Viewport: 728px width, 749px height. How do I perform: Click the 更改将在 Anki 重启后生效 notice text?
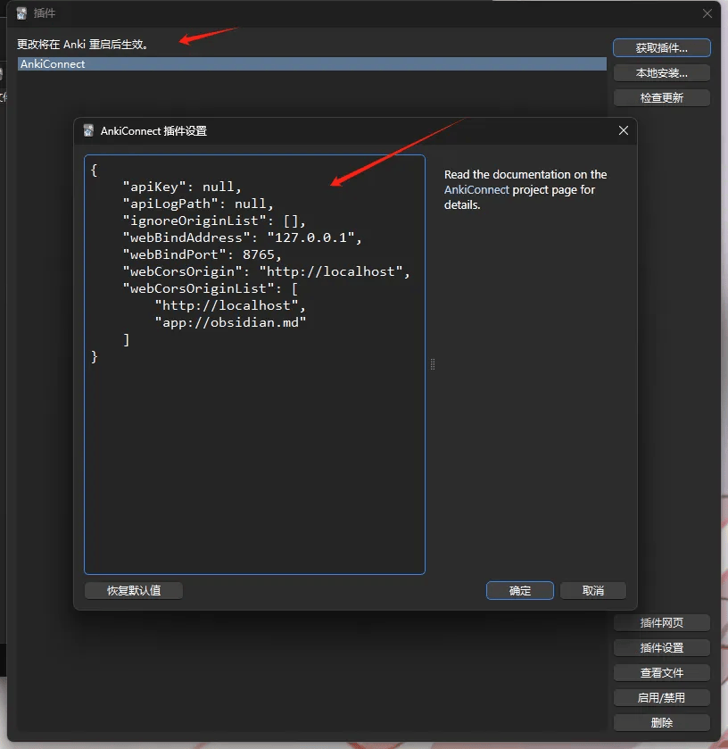tap(84, 45)
